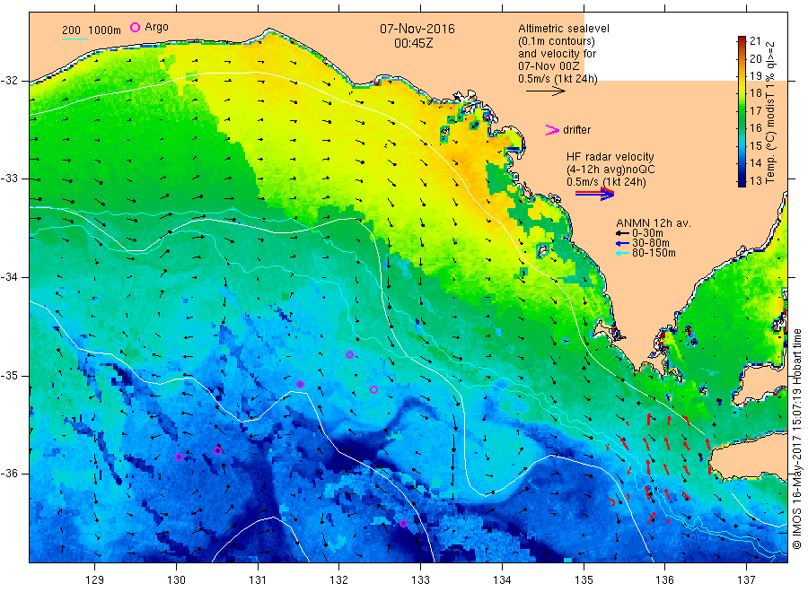Click the 'Altimetric sealevel' legend heading
Image resolution: width=808 pixels, height=592 pixels.
pyautogui.click(x=564, y=29)
